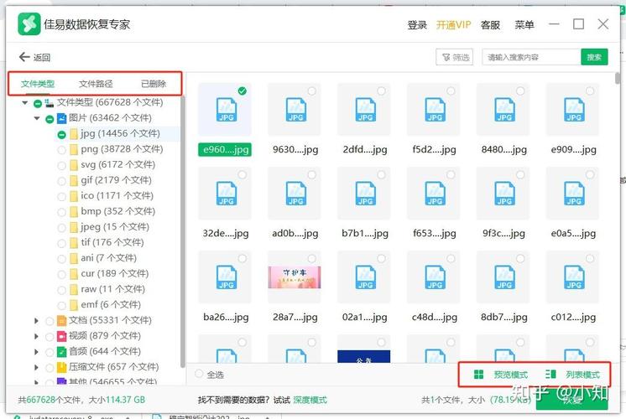Select the c012....jpg file icon
The width and height of the screenshot is (626, 419).
[x=574, y=277]
